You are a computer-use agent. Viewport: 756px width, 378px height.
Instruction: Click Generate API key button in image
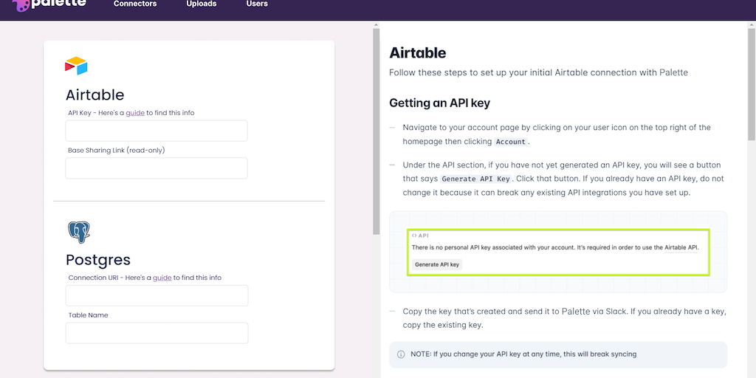click(x=437, y=264)
